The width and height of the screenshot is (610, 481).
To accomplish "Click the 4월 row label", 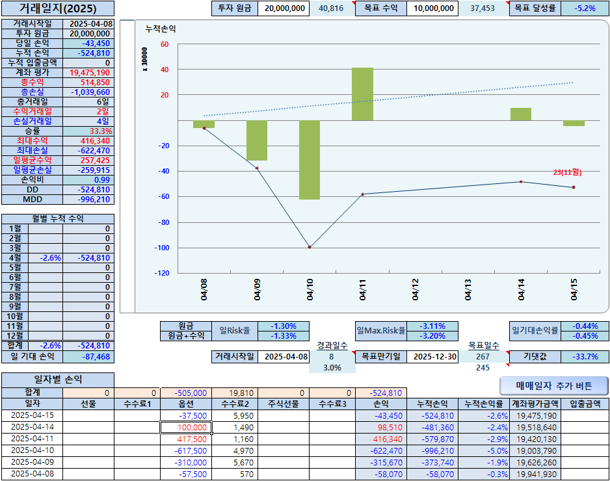I will click(15, 258).
